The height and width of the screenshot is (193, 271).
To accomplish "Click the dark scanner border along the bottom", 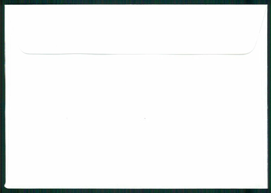I will click(x=135, y=191).
